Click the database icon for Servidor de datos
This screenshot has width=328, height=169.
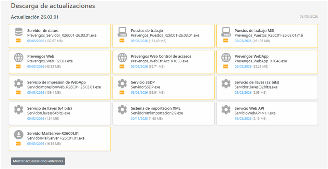click(18, 32)
